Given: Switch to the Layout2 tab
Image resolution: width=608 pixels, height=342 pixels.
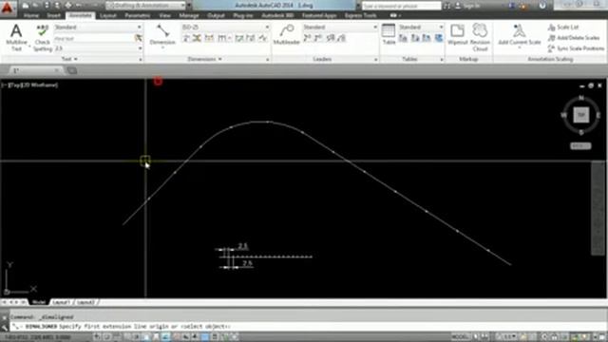Looking at the screenshot, I should click(85, 302).
